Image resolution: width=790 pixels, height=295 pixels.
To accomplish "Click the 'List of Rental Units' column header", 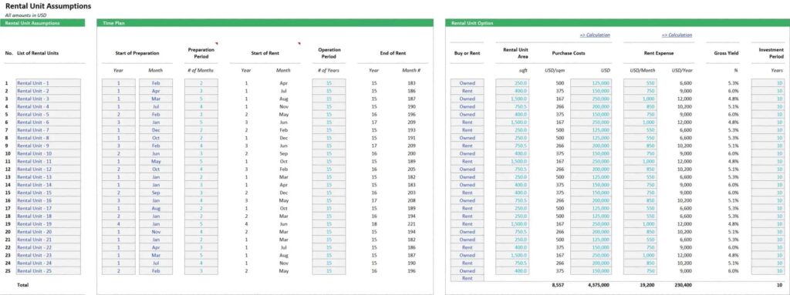I will click(x=37, y=53).
